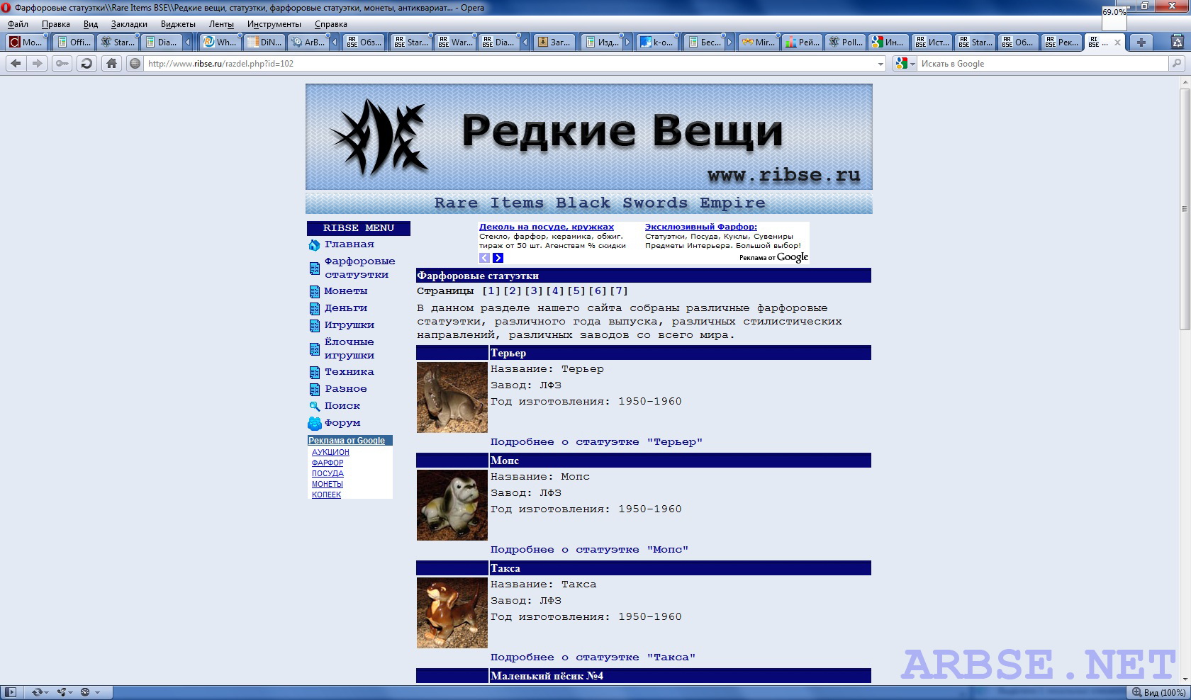Screen dimensions: 1191x700
Task: Click the 'Деколь на посуде, кружках' ad
Action: pos(547,227)
